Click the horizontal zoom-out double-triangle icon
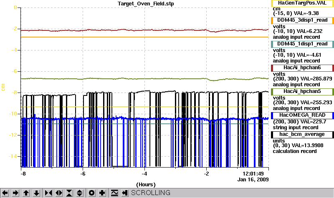 [59, 193]
